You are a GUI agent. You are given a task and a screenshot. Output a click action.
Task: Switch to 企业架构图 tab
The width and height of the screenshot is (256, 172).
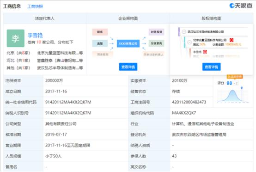(128, 18)
